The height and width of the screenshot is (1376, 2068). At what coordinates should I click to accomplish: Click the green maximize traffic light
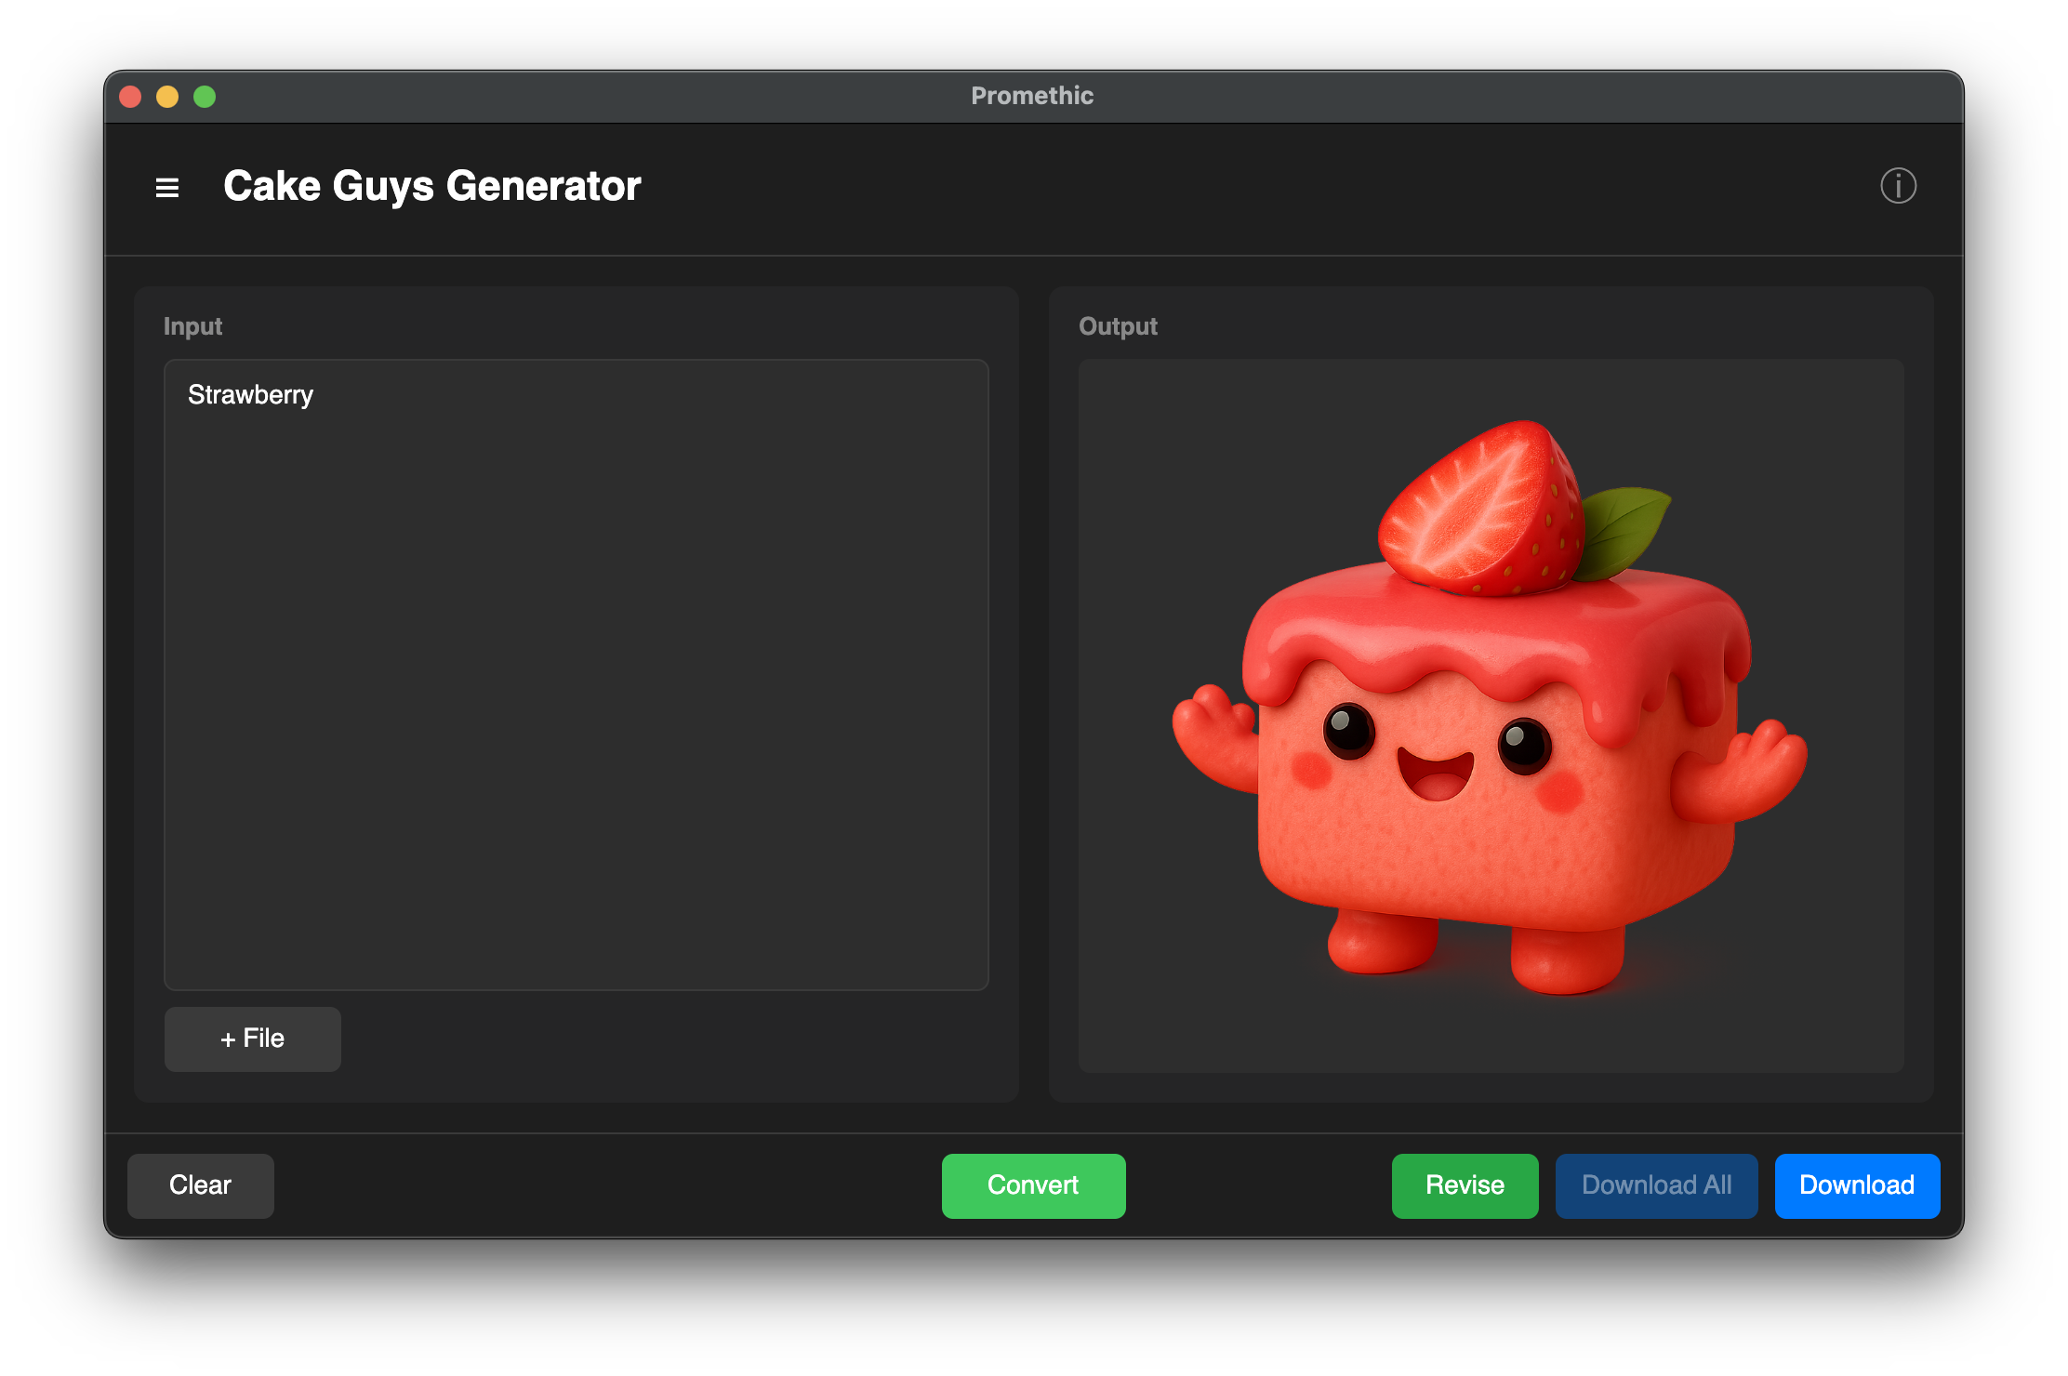pyautogui.click(x=205, y=96)
